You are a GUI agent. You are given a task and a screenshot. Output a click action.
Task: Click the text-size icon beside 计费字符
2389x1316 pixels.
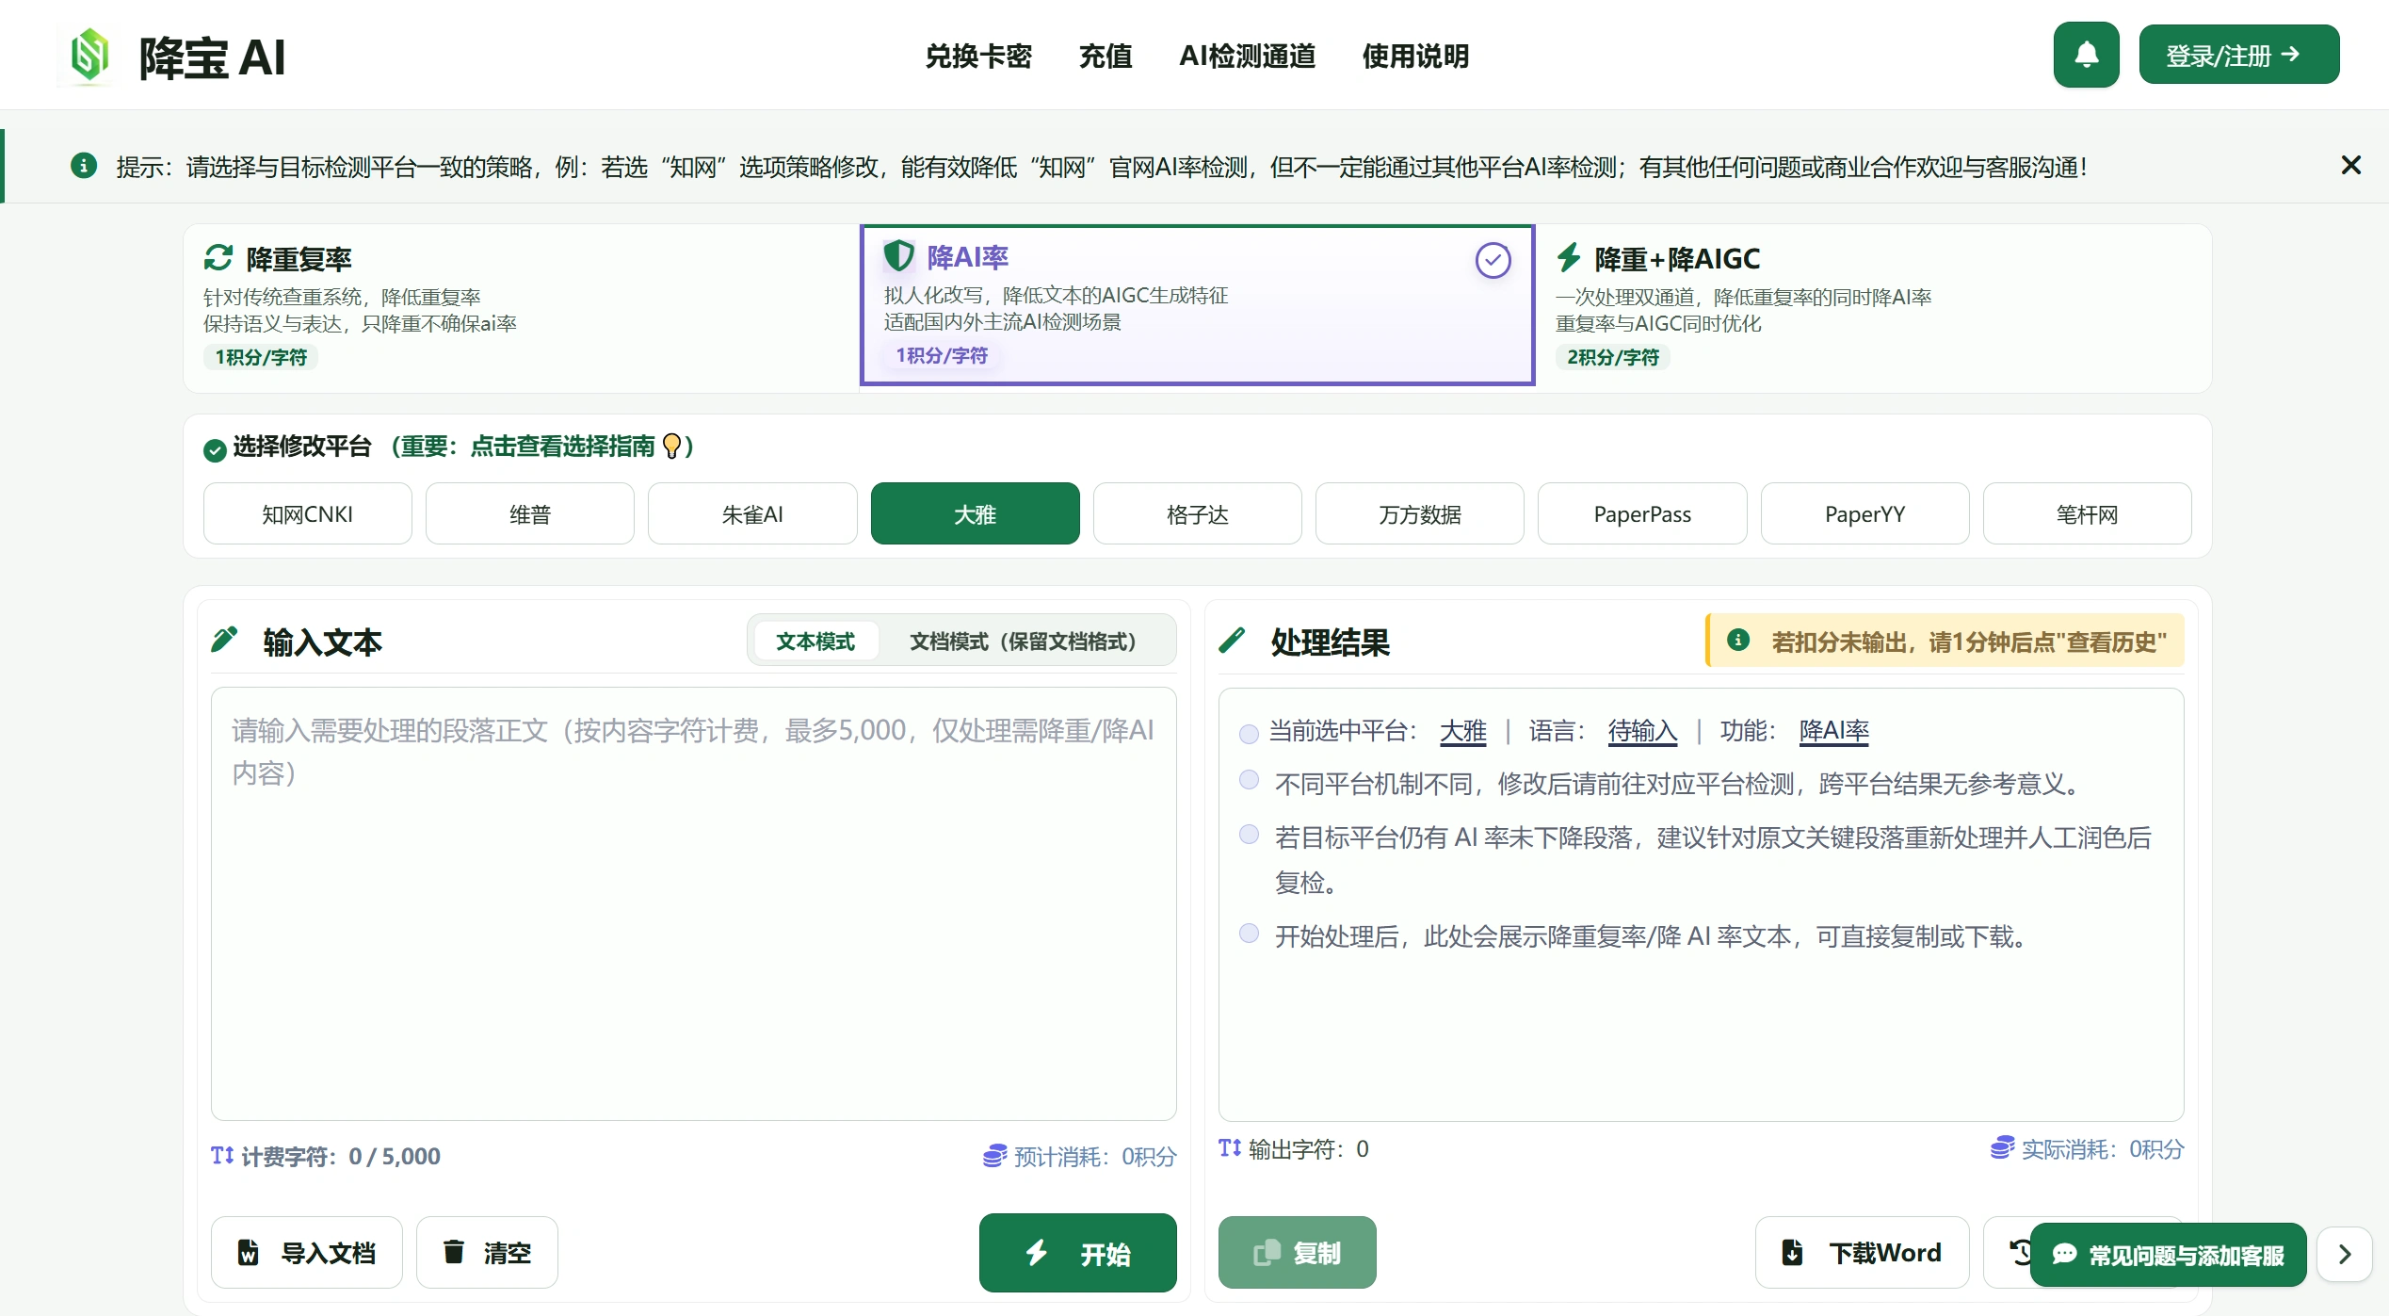pyautogui.click(x=222, y=1156)
